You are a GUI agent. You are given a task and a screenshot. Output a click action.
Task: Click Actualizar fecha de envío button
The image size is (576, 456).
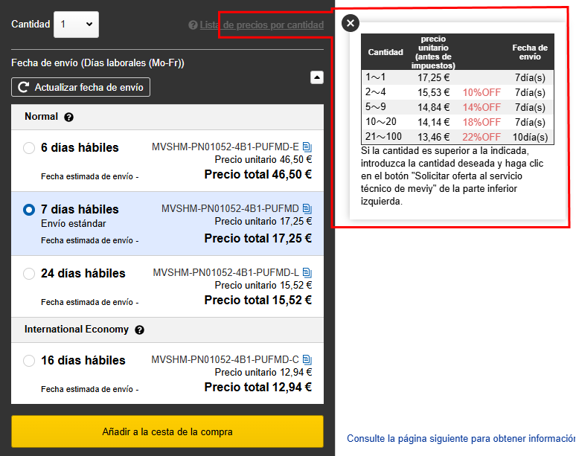[80, 88]
